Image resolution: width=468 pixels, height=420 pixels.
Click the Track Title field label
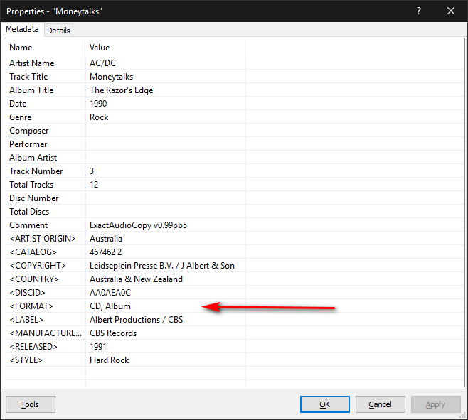[28, 77]
